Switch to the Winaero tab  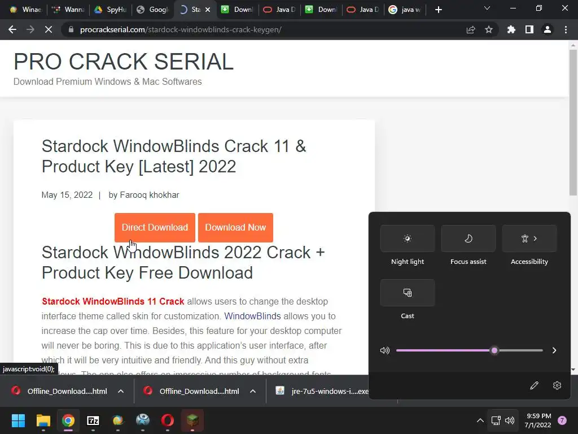click(x=25, y=10)
